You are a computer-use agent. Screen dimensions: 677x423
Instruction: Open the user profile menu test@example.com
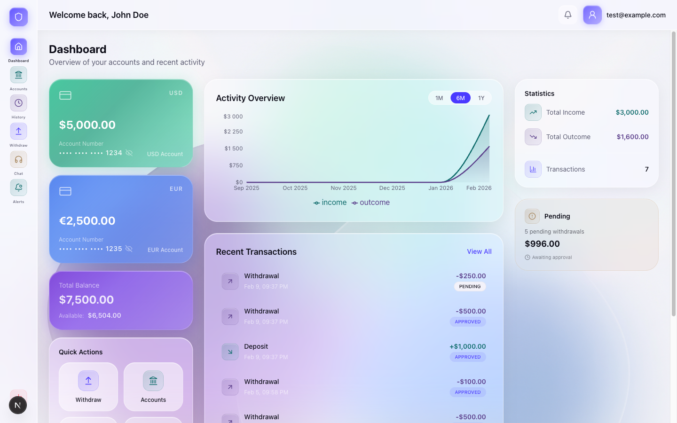(624, 15)
